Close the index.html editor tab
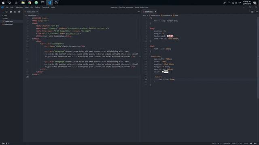 point(37,12)
